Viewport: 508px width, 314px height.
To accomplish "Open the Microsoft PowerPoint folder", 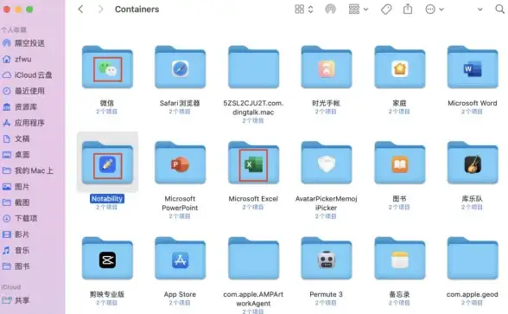I will (180, 163).
